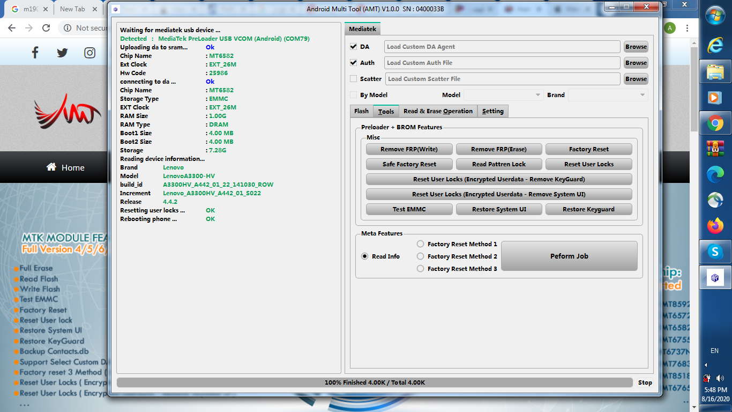Open WinRAR from the taskbar

point(715,148)
